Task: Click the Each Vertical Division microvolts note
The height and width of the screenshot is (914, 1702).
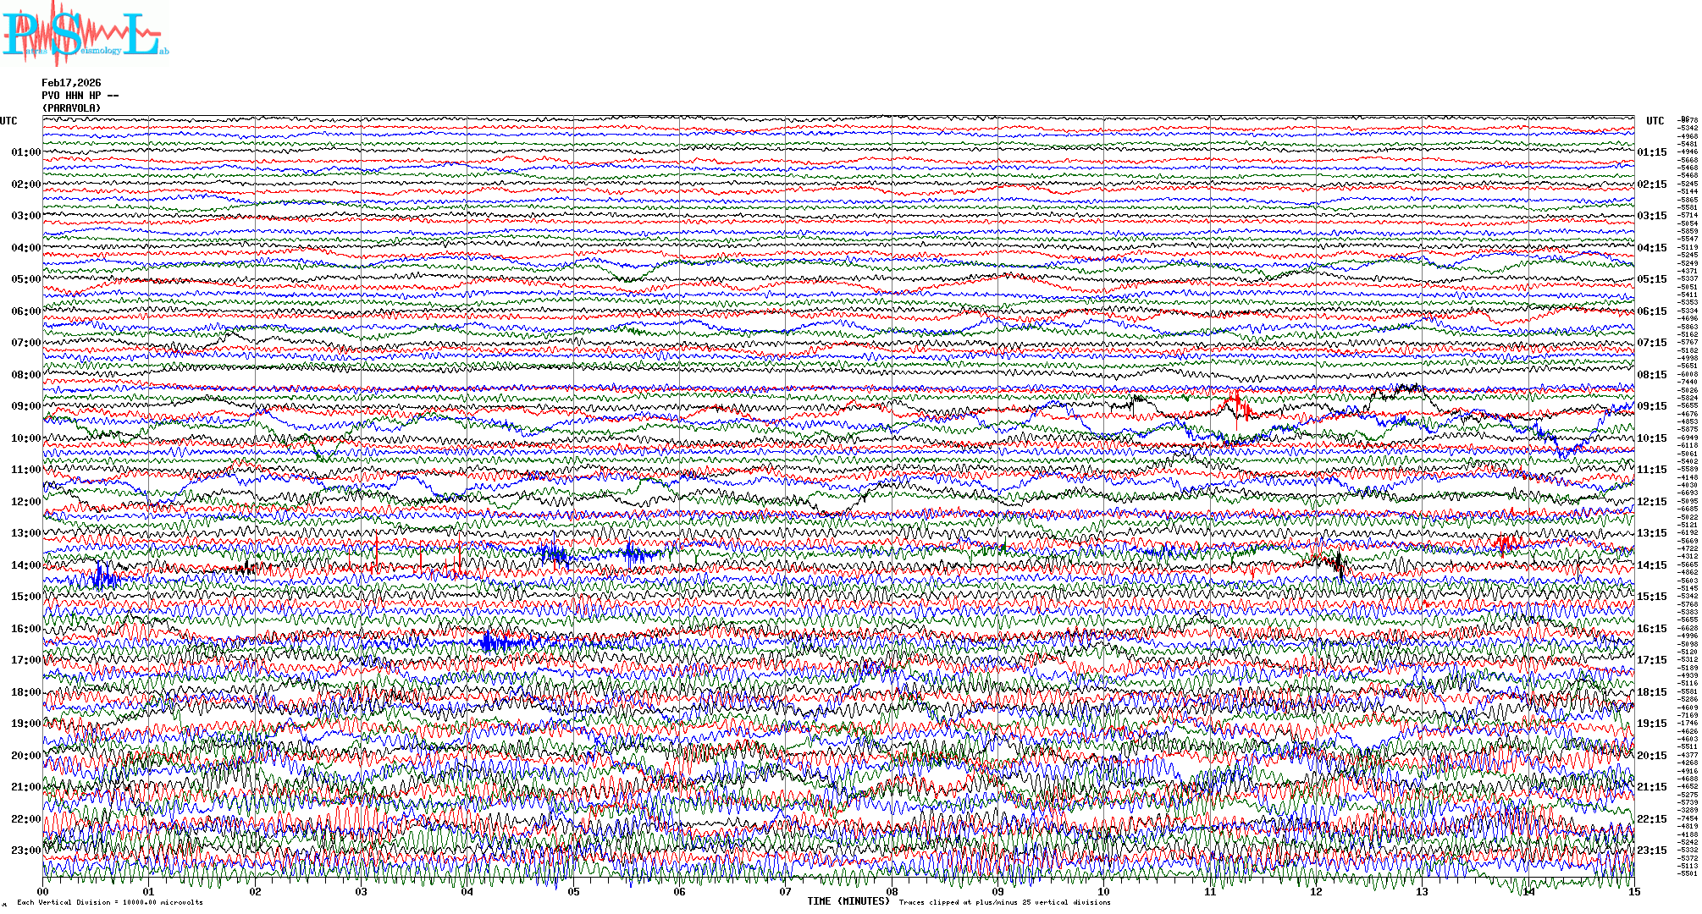Action: coord(110,902)
